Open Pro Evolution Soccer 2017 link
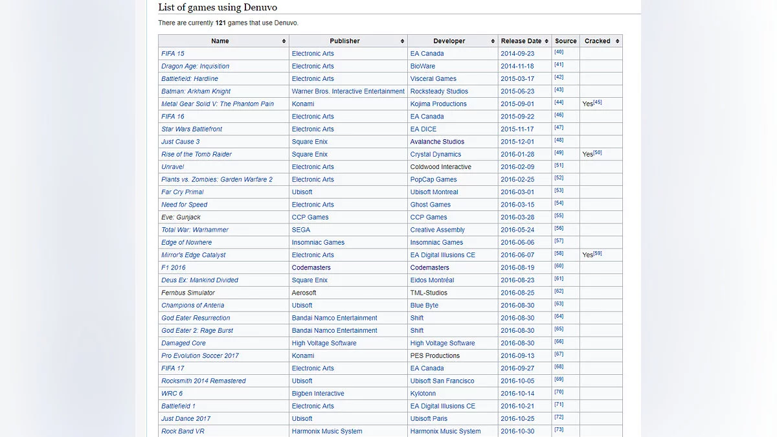Screen dimensions: 777x437 [200, 356]
